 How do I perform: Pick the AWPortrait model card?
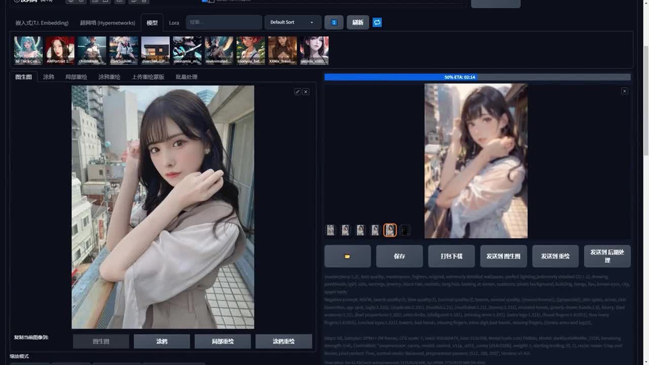click(60, 50)
